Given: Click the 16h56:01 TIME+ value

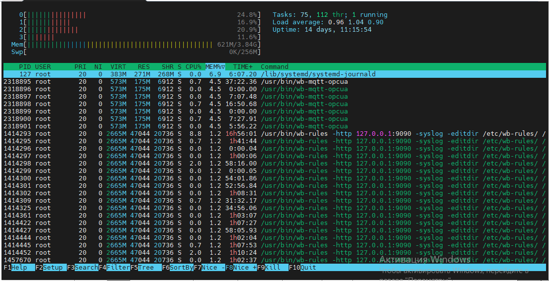Looking at the screenshot, I should (241, 133).
